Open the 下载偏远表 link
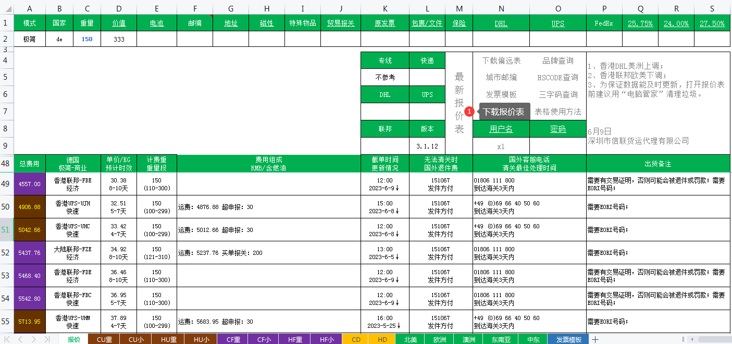Viewport: 732px width, 344px height. (x=501, y=61)
